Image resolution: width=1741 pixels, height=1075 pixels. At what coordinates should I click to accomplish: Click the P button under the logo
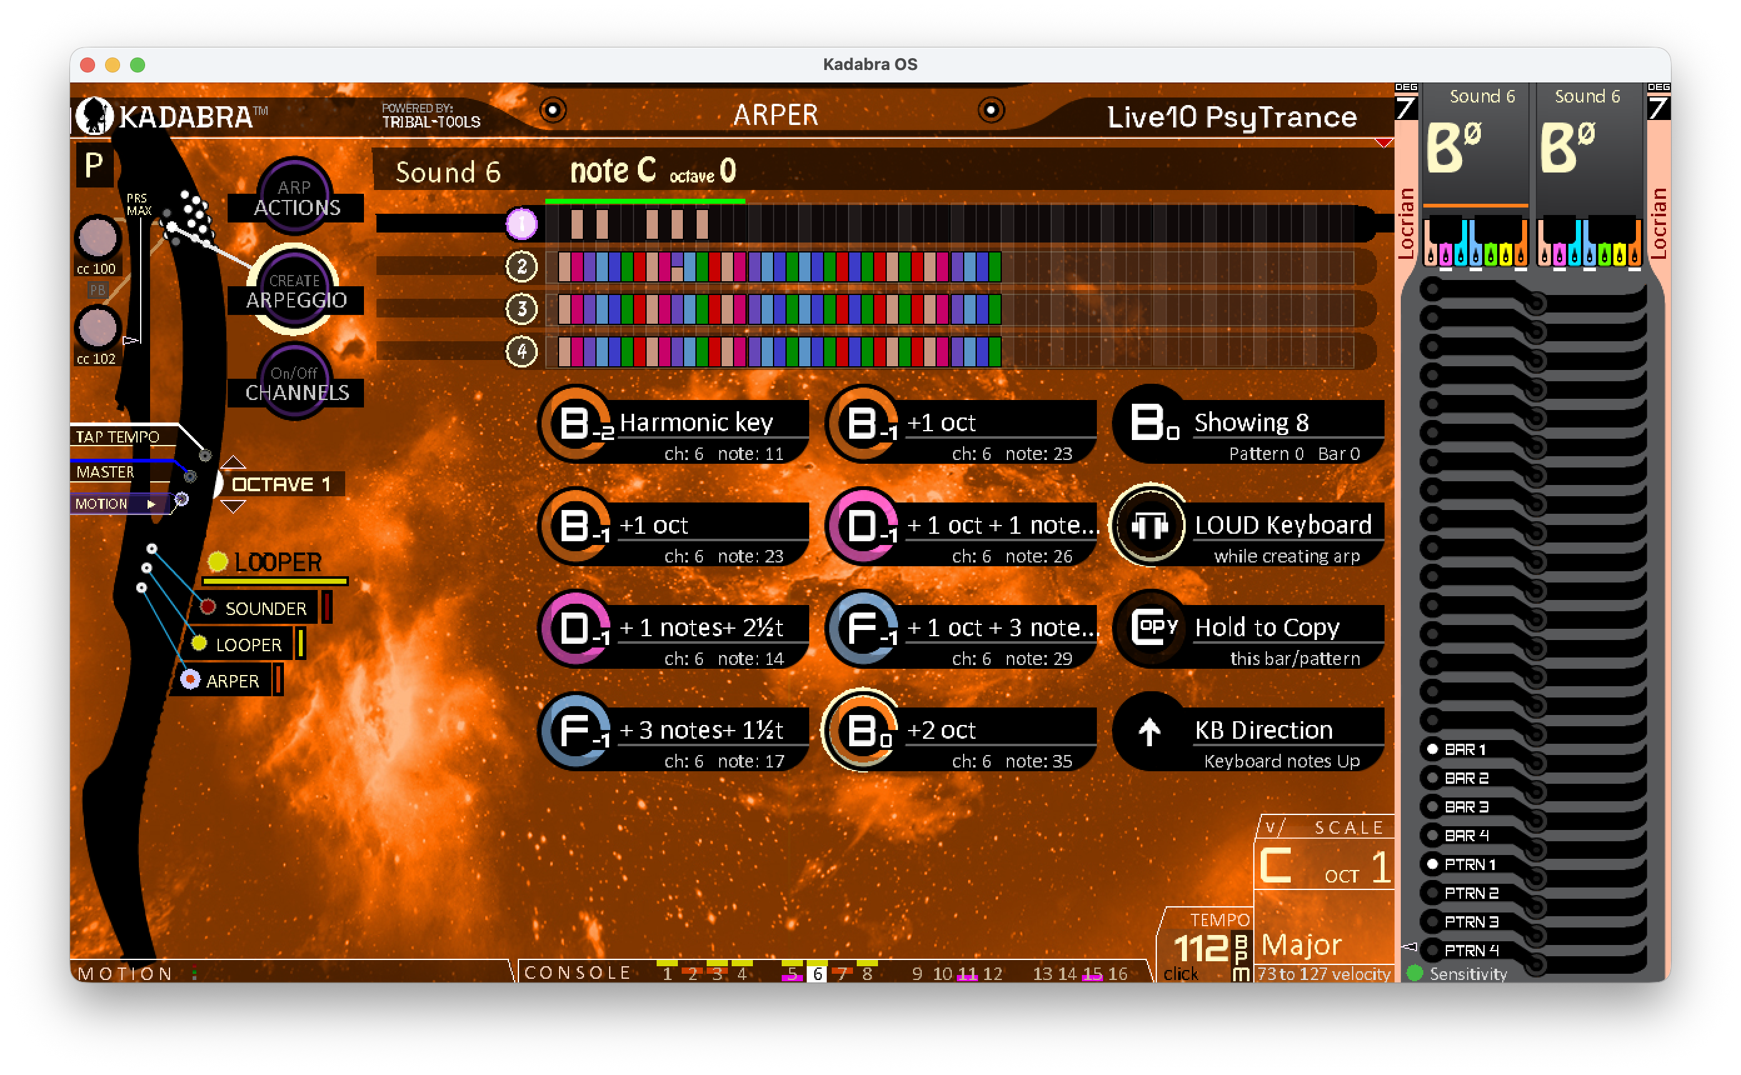94,166
